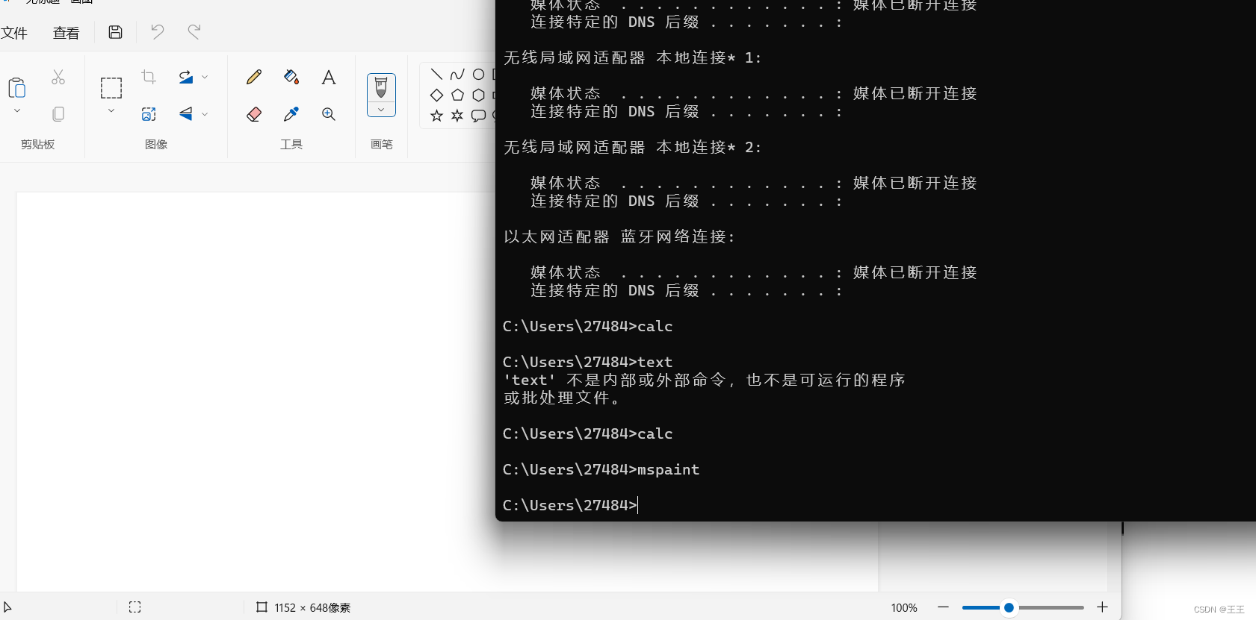Select the Eraser tool

coord(254,114)
